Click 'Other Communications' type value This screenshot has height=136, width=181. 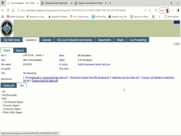[33, 60]
